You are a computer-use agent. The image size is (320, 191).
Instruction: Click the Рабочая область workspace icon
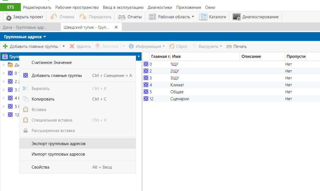[152, 17]
